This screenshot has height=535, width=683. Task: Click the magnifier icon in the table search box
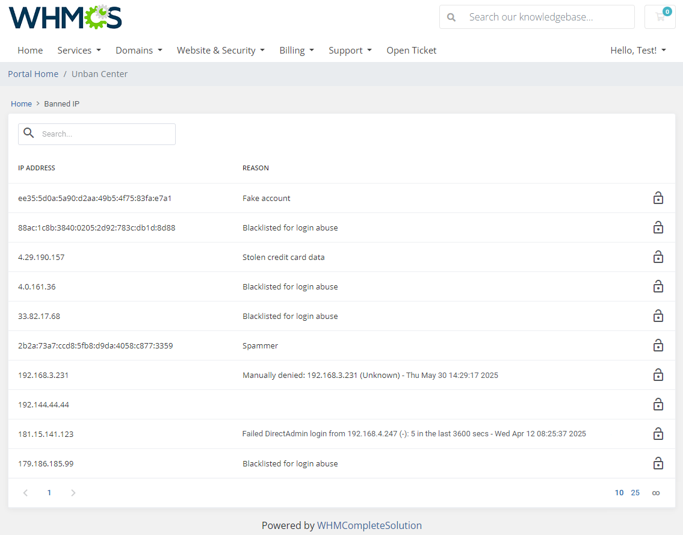(x=29, y=134)
